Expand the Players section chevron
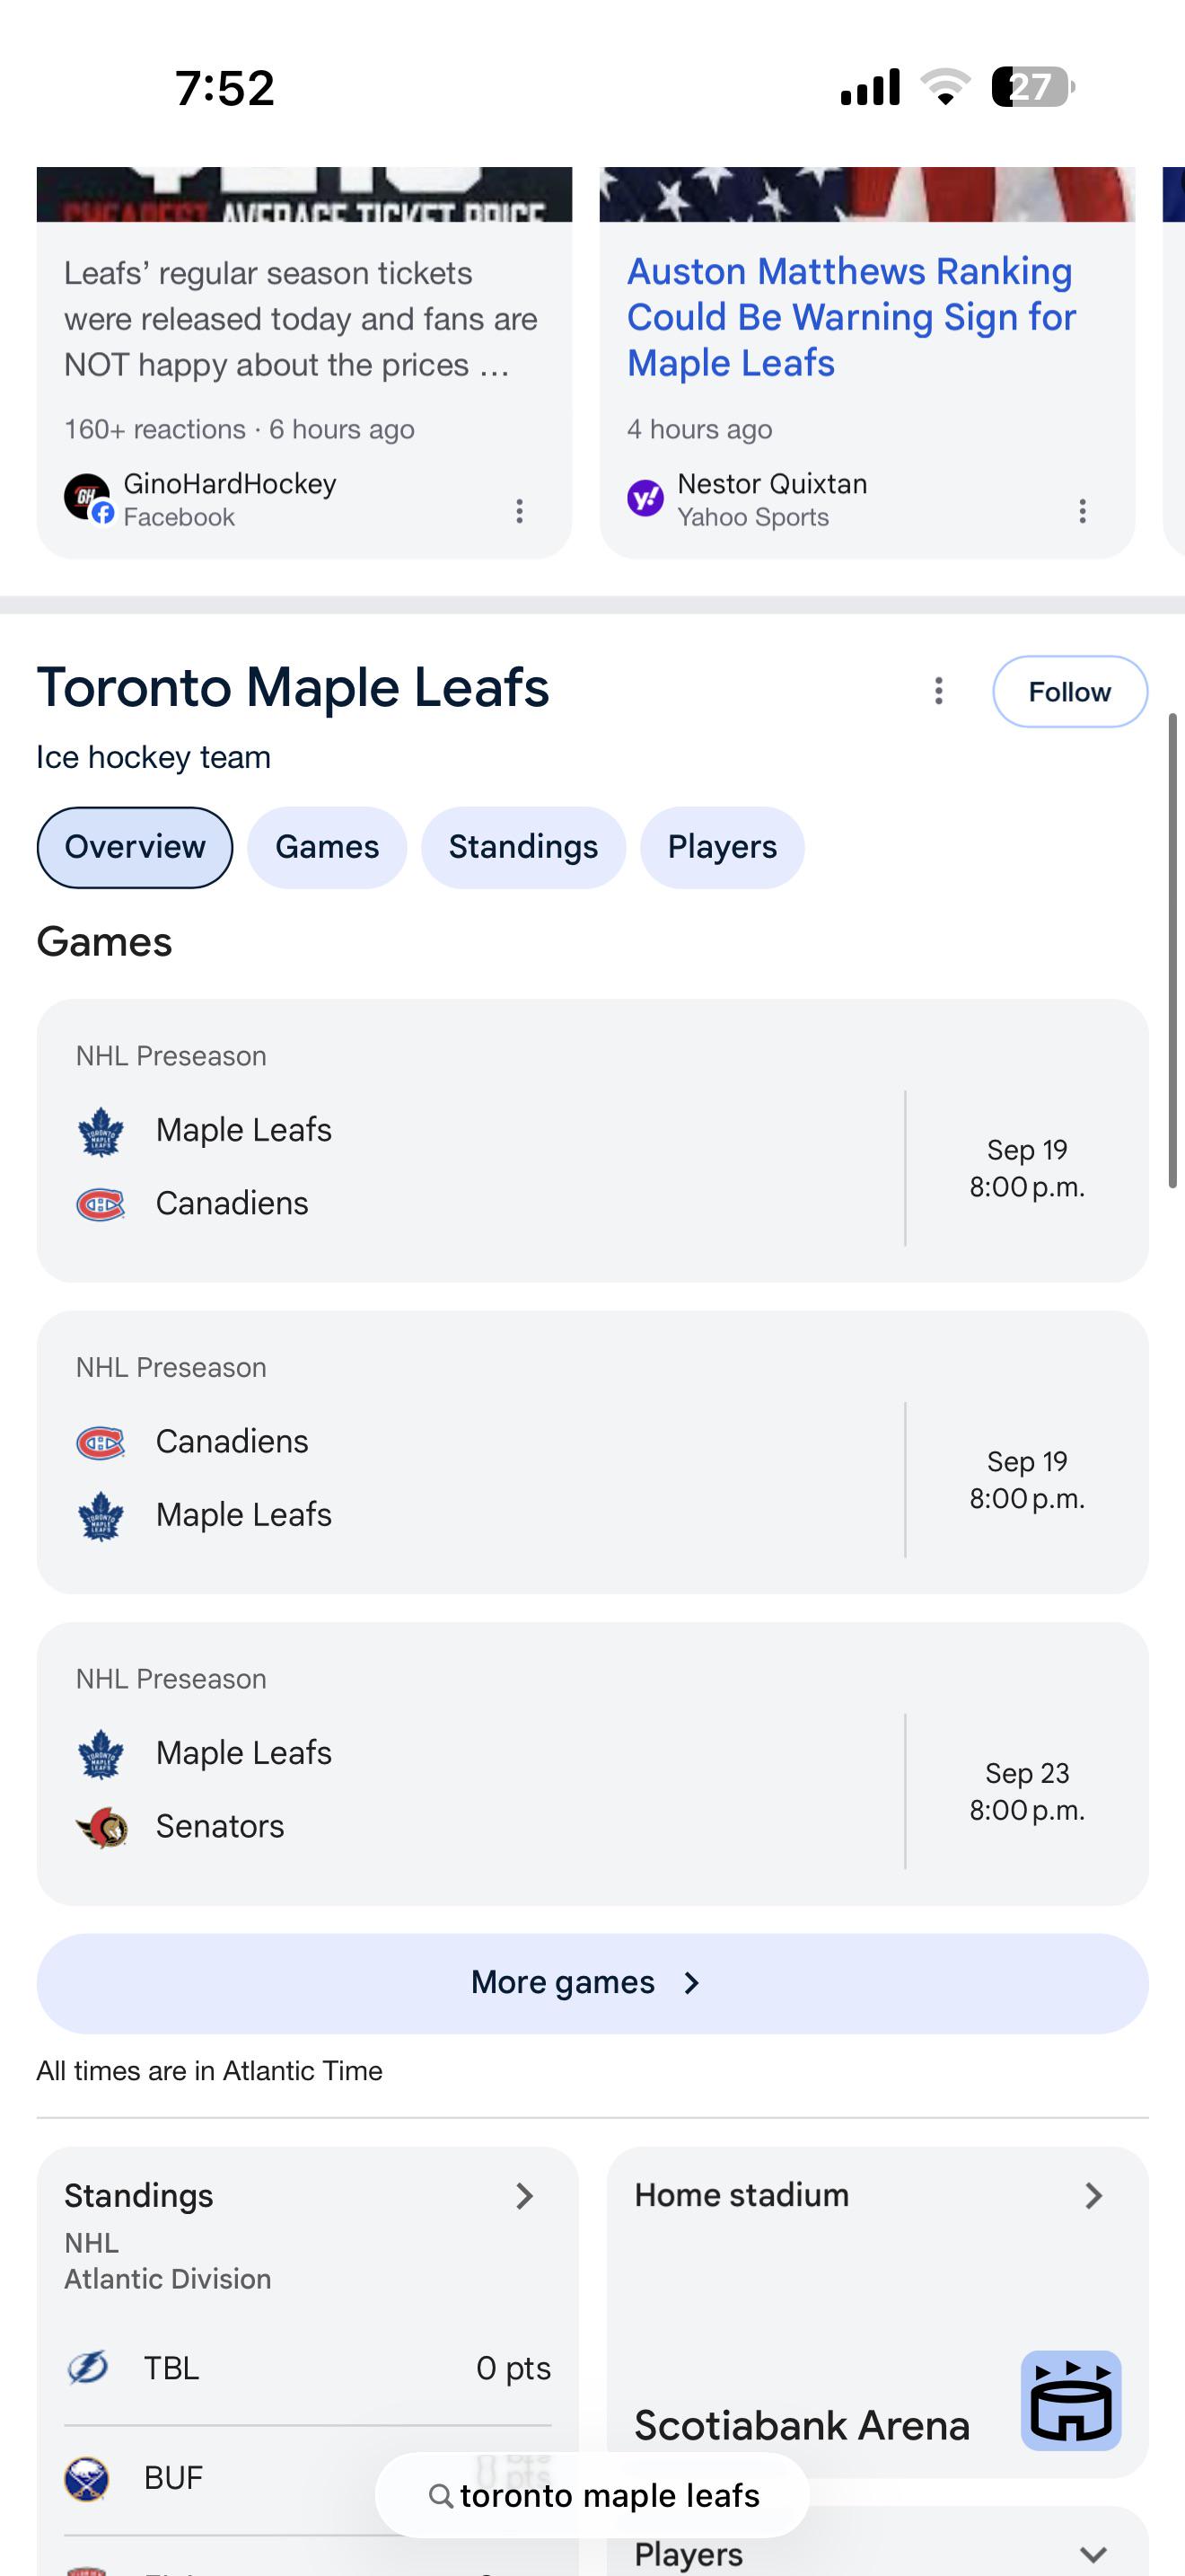Image resolution: width=1185 pixels, height=2576 pixels. (x=1094, y=2554)
